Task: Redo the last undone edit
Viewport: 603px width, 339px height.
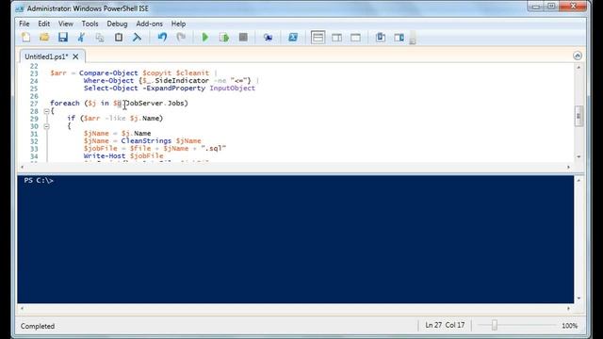Action: point(181,38)
